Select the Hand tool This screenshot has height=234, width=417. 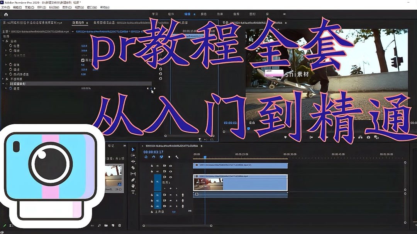pyautogui.click(x=133, y=185)
